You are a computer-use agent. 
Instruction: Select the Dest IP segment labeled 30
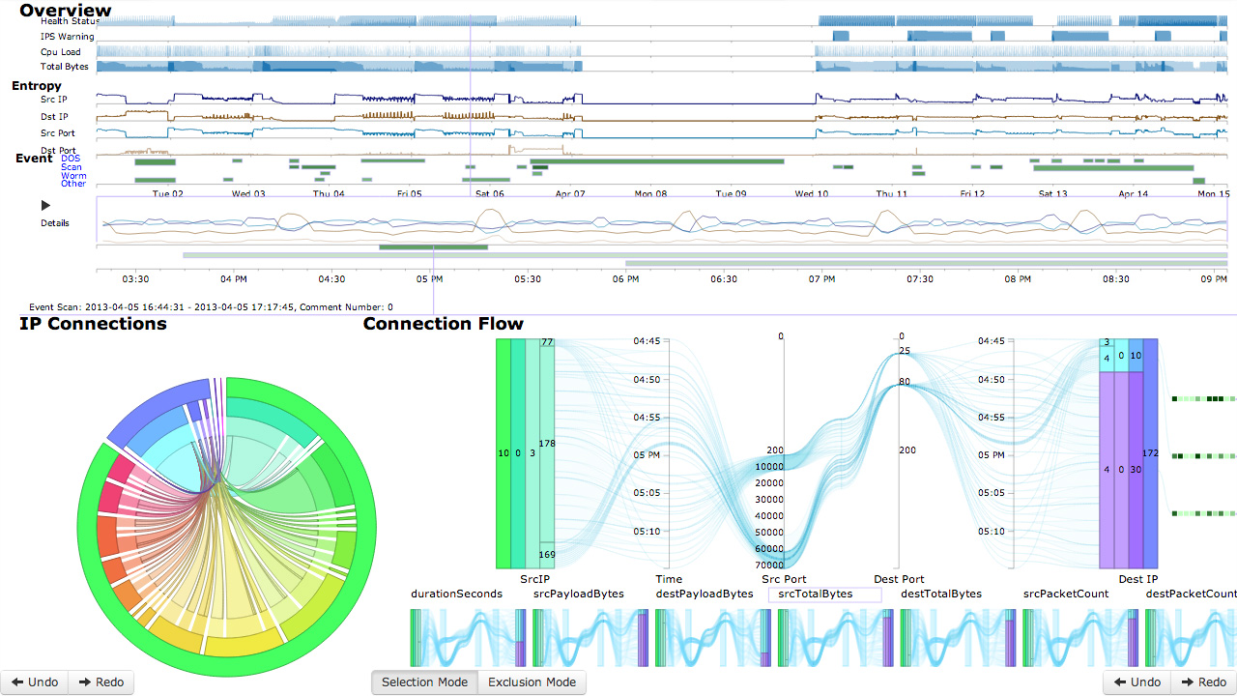click(1136, 471)
